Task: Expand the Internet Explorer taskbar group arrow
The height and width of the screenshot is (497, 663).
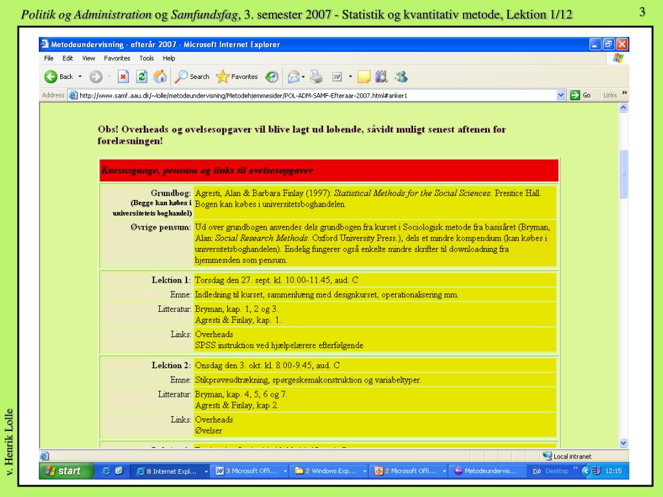Action: tap(207, 471)
